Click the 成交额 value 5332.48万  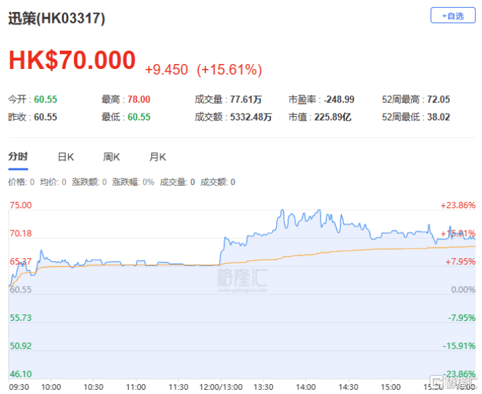tap(251, 117)
